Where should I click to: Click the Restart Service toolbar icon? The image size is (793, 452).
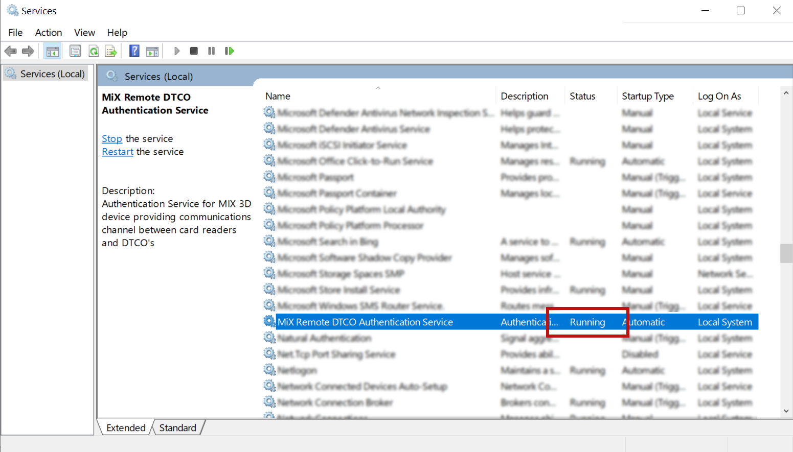pos(230,51)
